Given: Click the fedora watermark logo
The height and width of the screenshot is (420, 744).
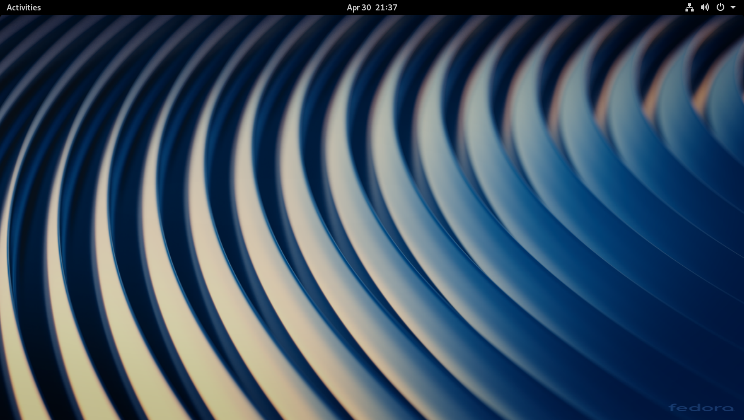Looking at the screenshot, I should 701,407.
